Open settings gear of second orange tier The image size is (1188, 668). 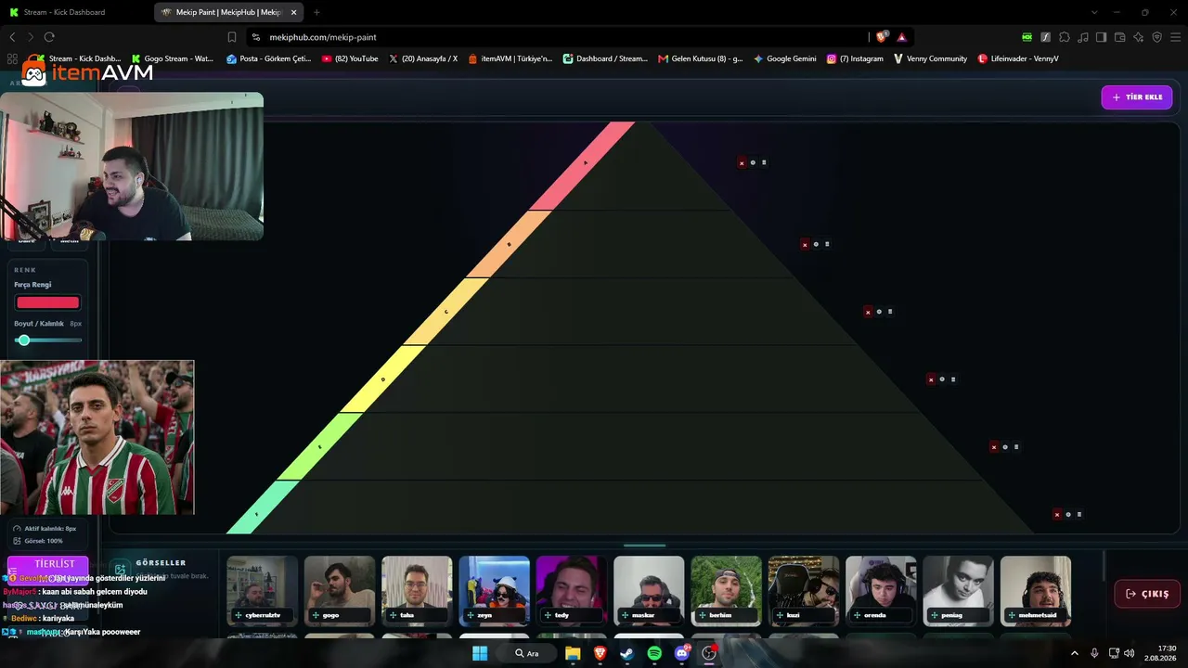click(816, 245)
